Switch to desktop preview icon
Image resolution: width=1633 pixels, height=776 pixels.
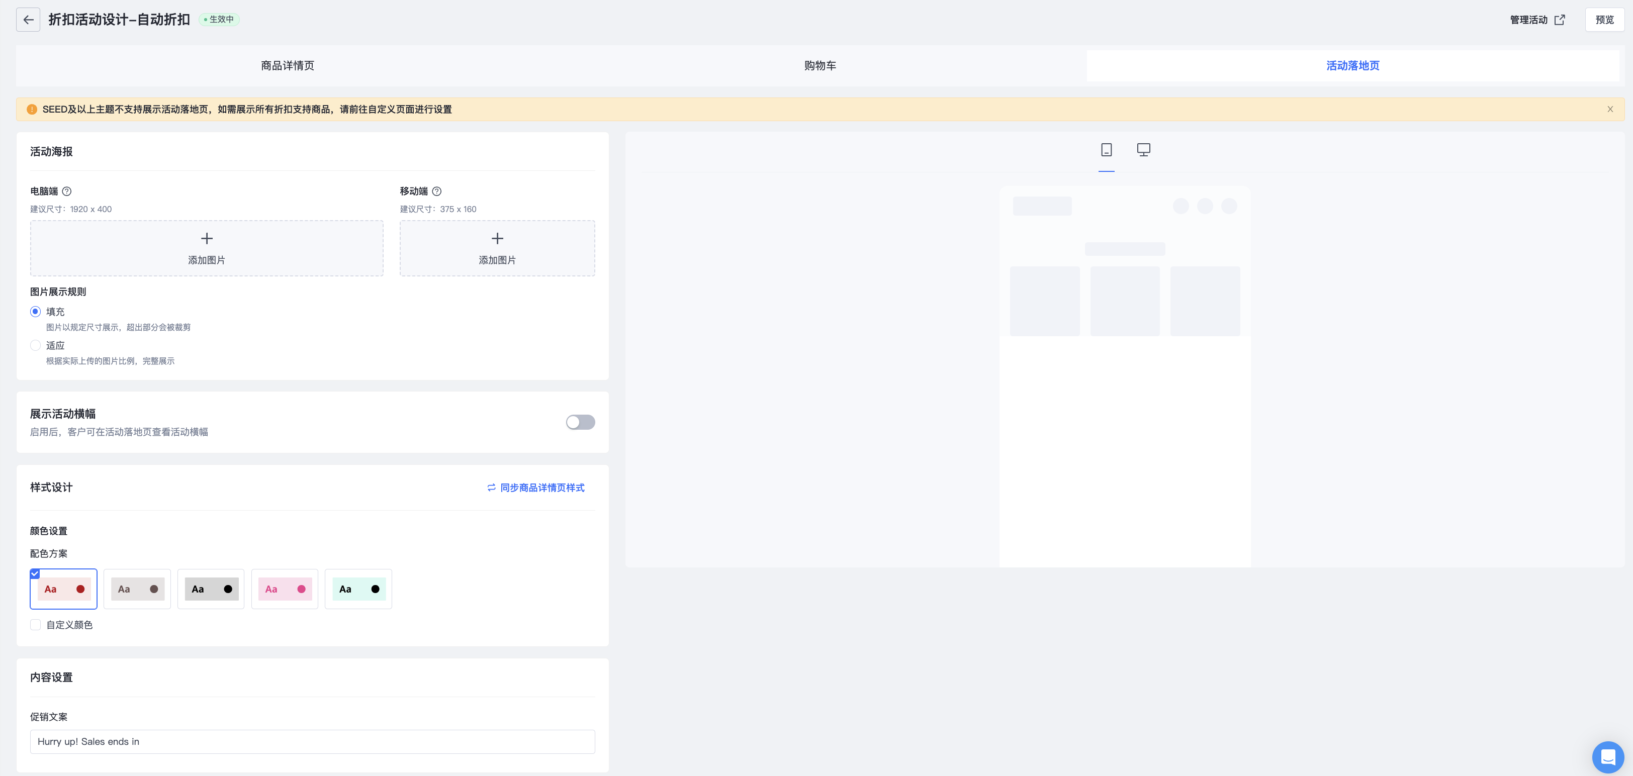tap(1143, 150)
